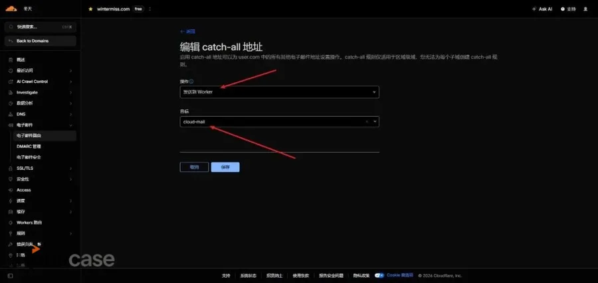Star the wintermiss.com domain

click(90, 9)
